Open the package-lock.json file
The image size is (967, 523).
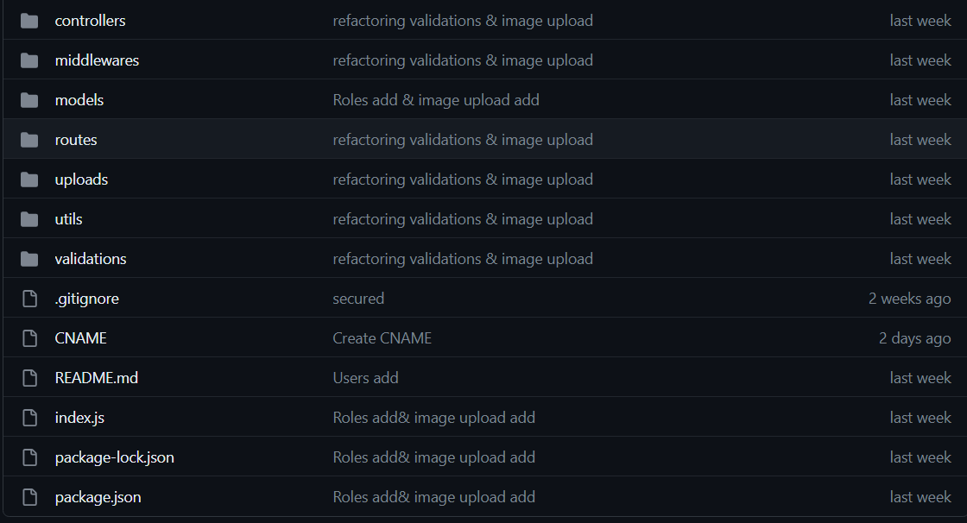(114, 457)
